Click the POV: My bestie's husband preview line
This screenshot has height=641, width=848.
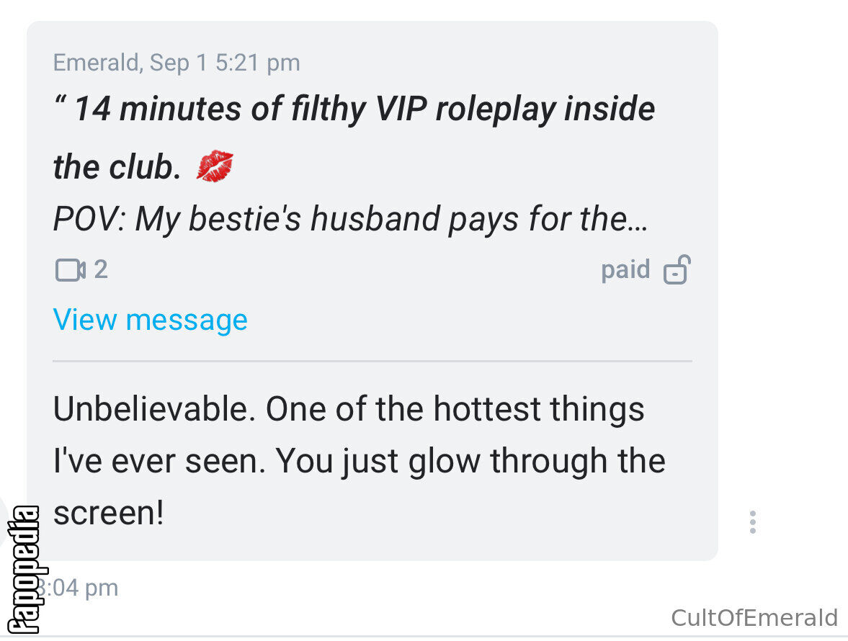point(246,219)
